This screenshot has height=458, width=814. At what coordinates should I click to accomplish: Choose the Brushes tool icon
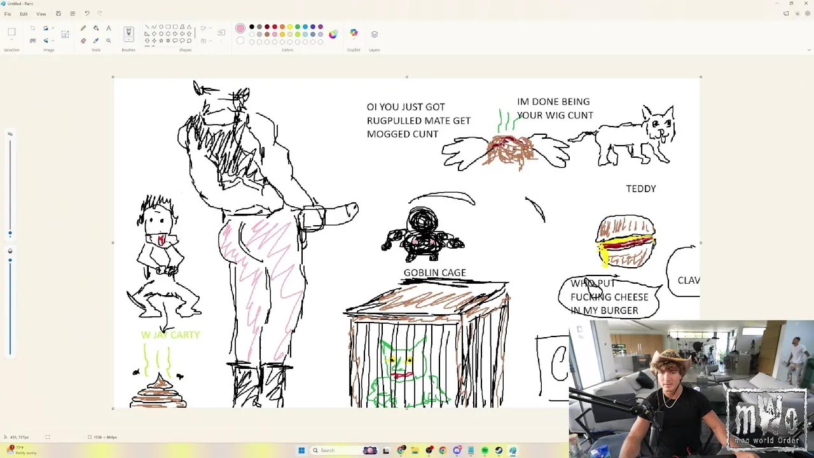pos(128,32)
